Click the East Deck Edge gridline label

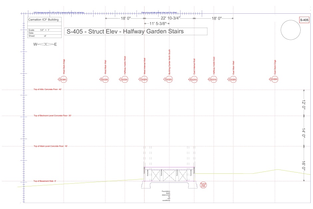275,67
